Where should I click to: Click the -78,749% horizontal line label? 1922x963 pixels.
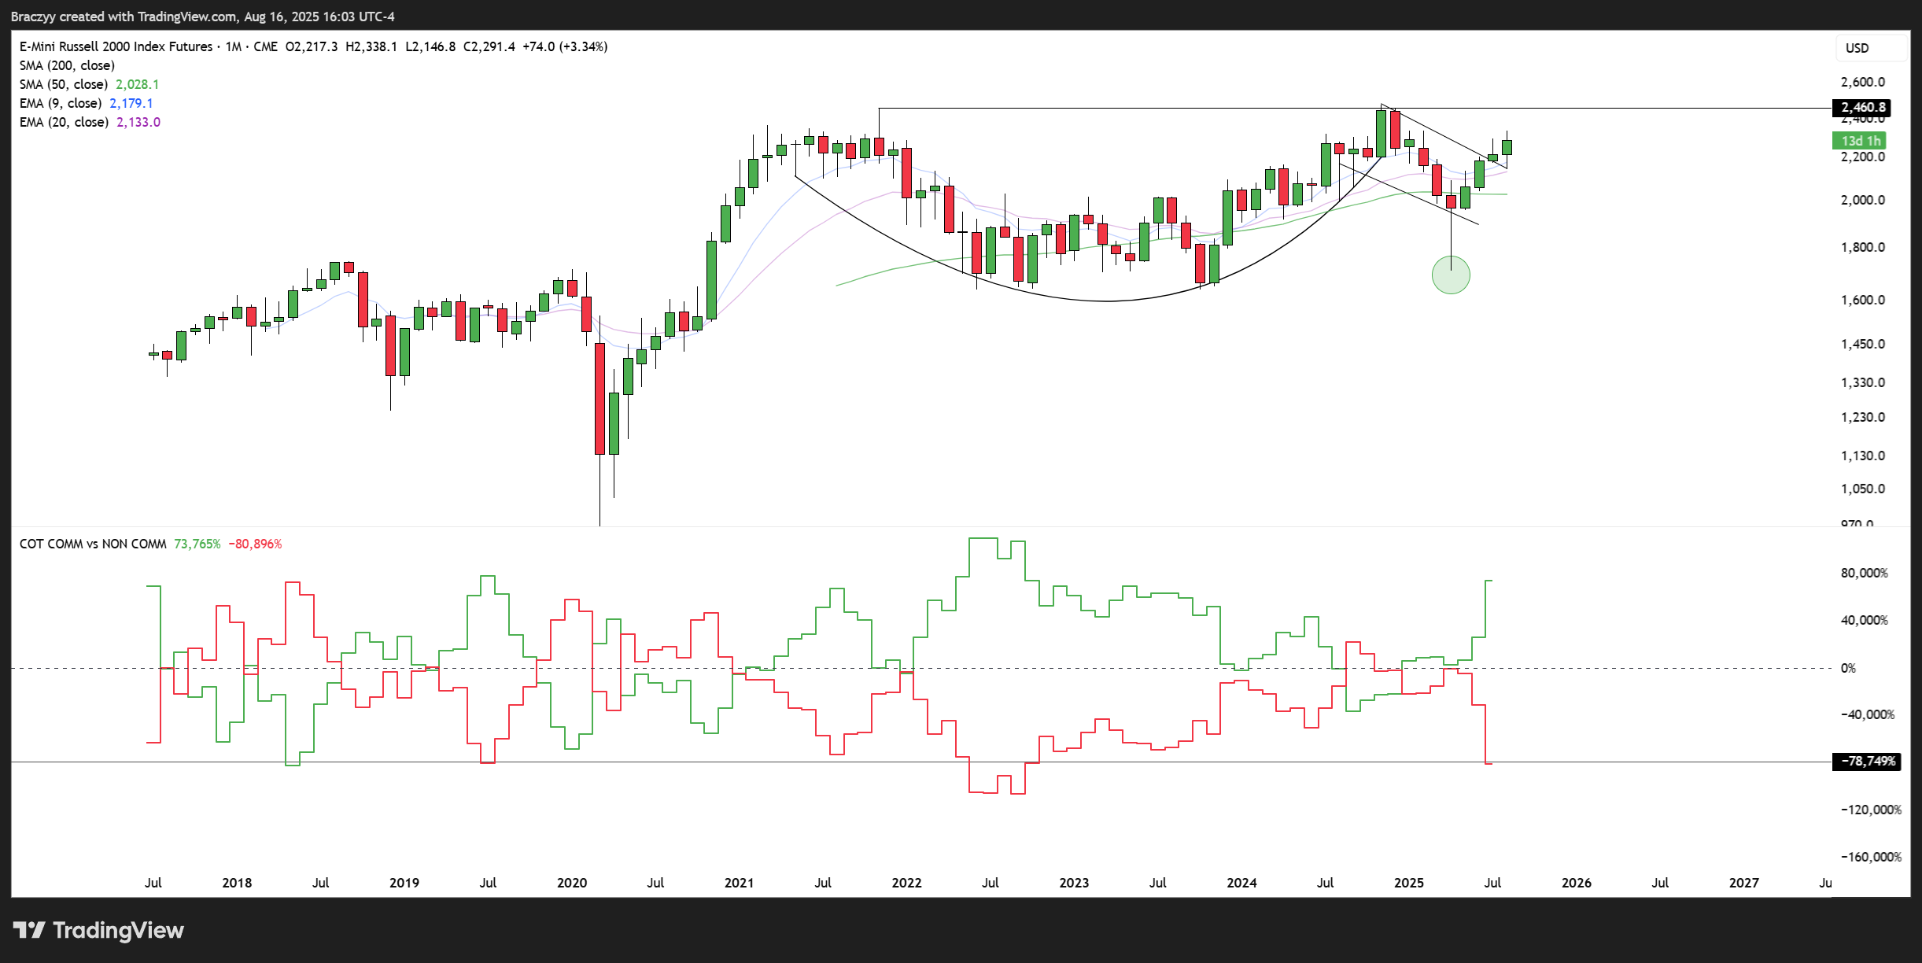click(x=1867, y=762)
